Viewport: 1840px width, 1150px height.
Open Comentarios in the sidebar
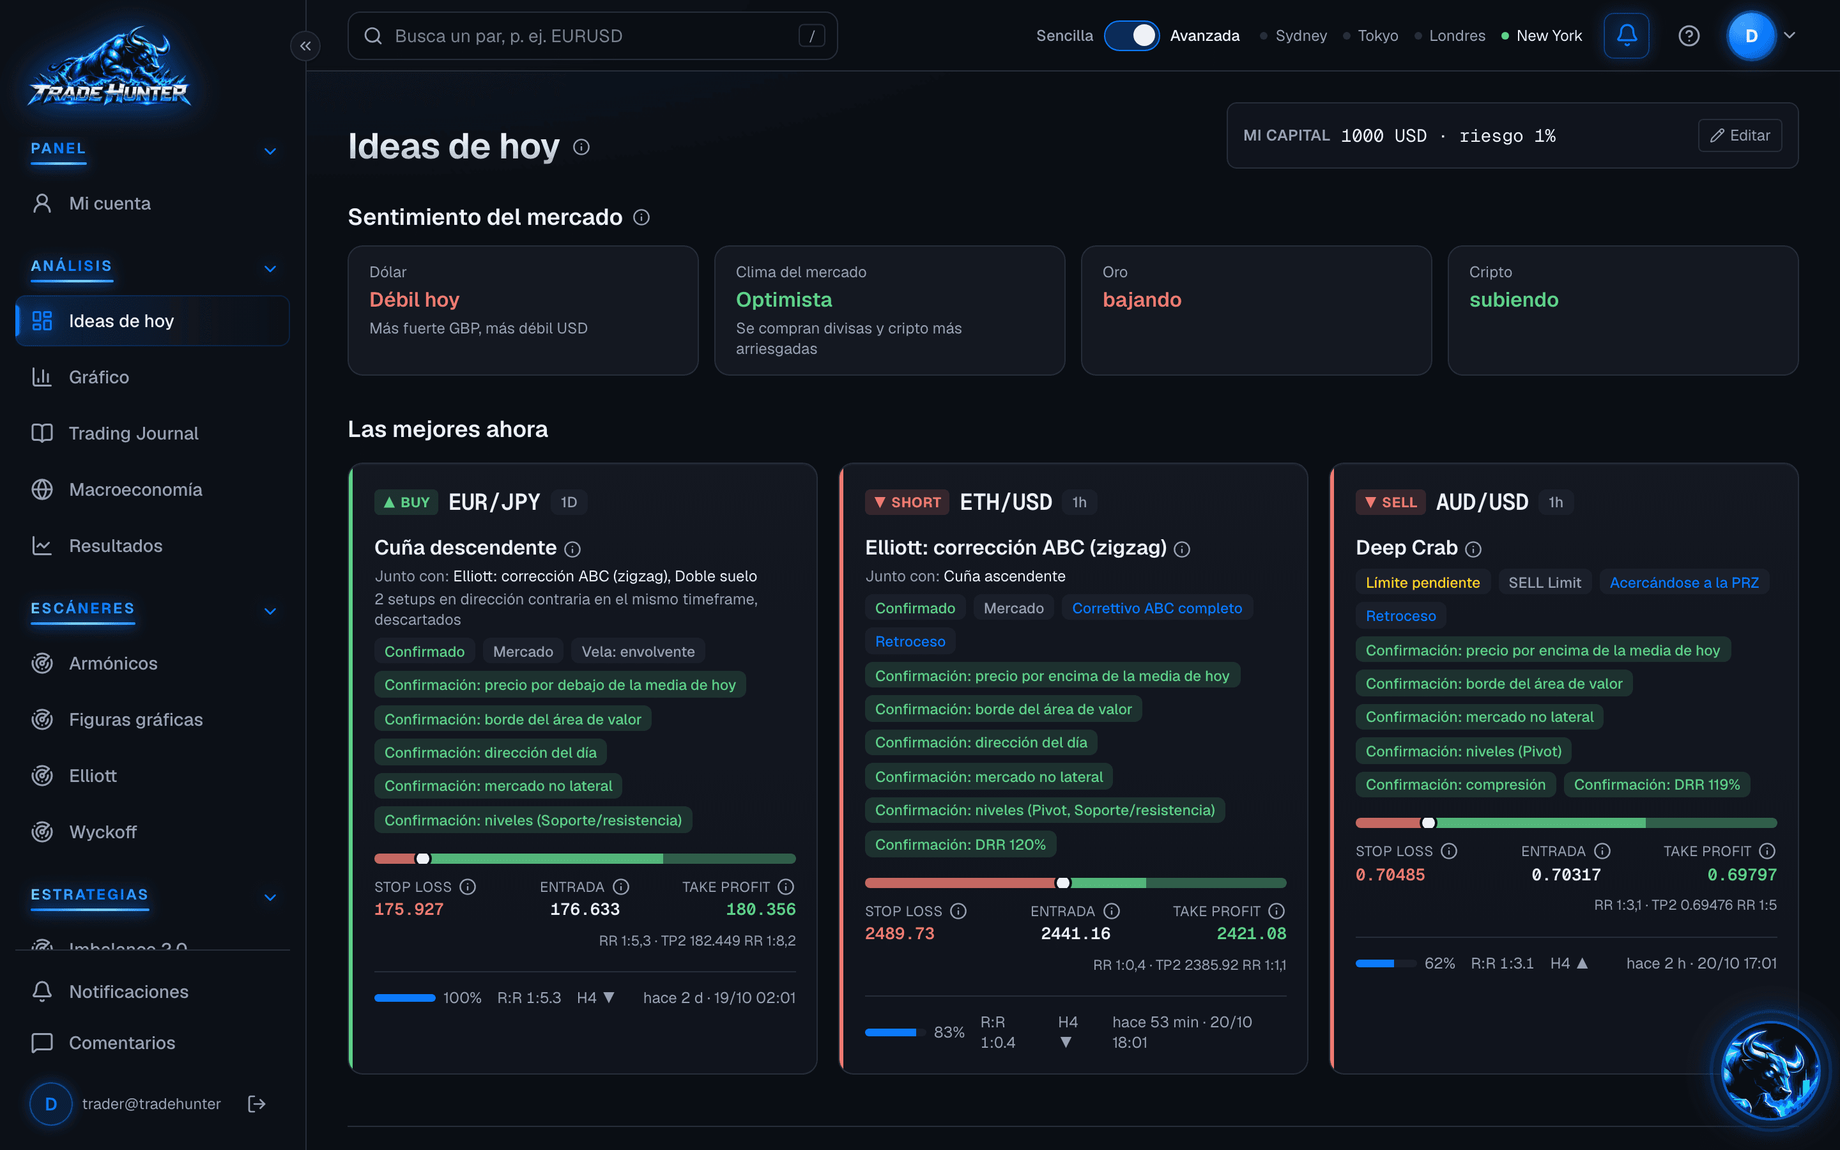[152, 1043]
